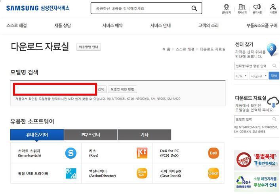Open the 기어 아이콘X (Gear IconX) link
Screen dimensions: 280x194
pyautogui.click(x=171, y=173)
